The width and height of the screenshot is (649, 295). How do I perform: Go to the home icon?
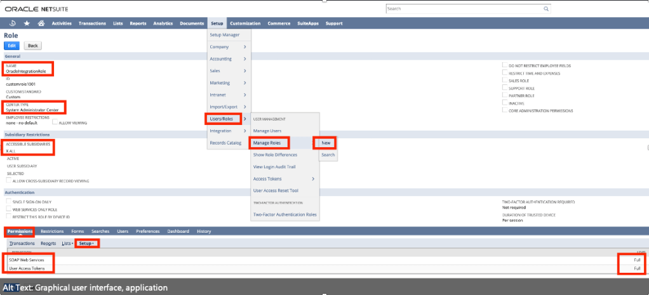point(41,23)
